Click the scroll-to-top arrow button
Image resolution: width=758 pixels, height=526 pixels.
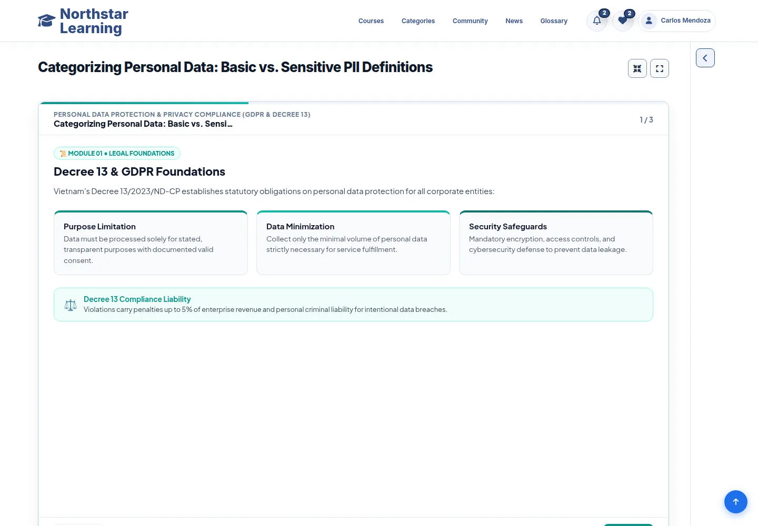736,502
